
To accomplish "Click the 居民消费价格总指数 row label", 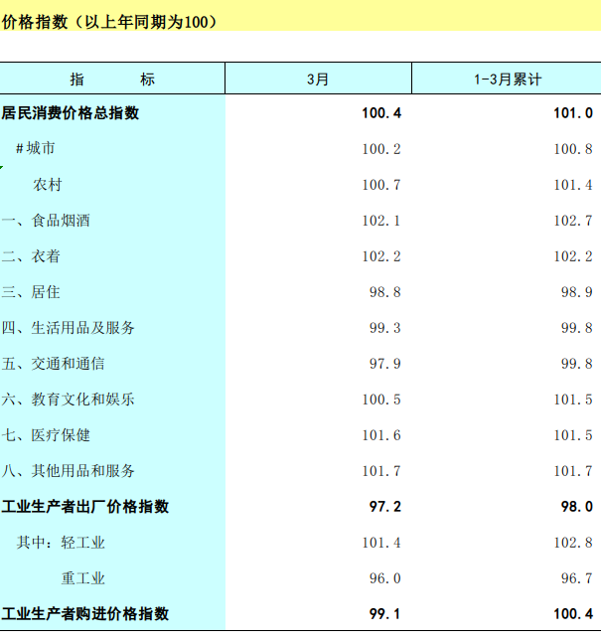I will point(71,113).
